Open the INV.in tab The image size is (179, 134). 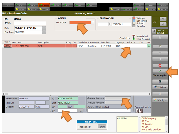pyautogui.click(x=20, y=9)
